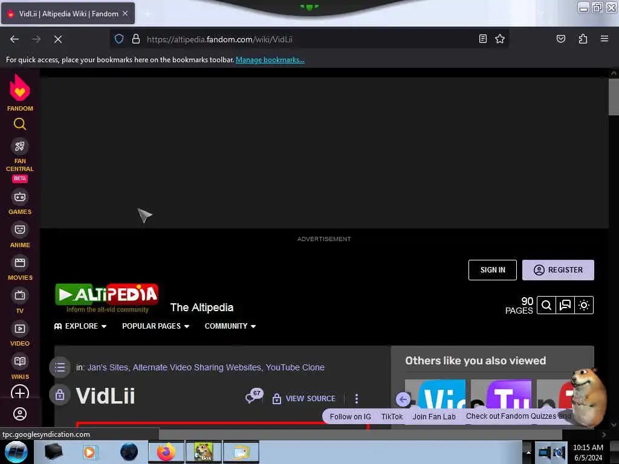Screen dimensions: 619x464
Task: Click the horizontal page scrollbar
Action: pyautogui.click(x=360, y=434)
